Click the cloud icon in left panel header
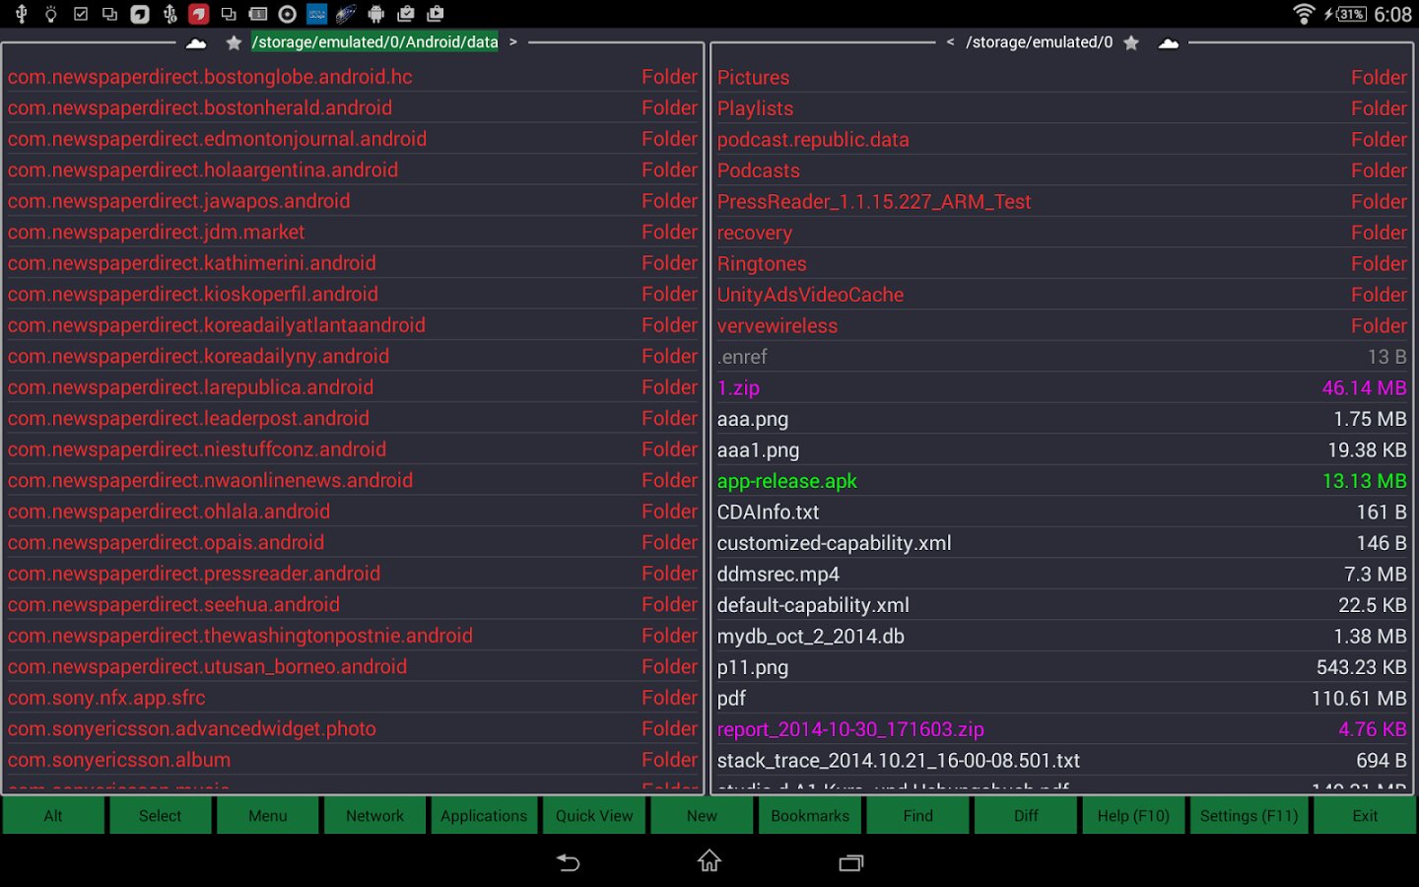This screenshot has height=887, width=1419. tap(196, 42)
